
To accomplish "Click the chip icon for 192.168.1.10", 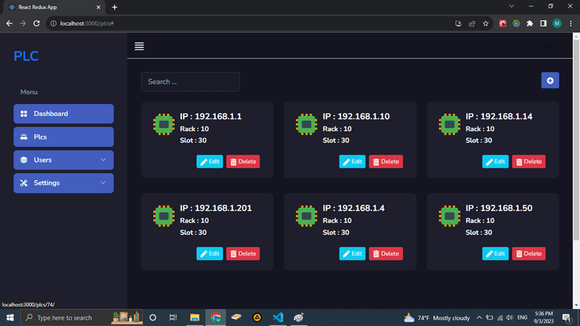I will click(306, 124).
